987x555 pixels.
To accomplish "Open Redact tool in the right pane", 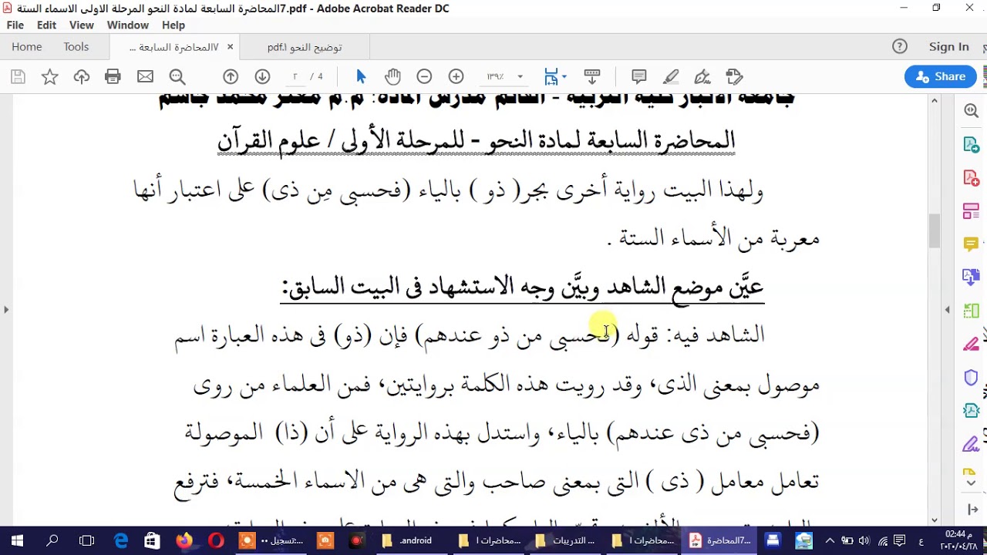I will [x=971, y=343].
